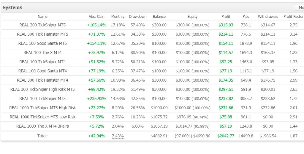Screen dimensions: 304x154
Task: Sort table by Abs. Gain column header
Action: coord(96,17)
